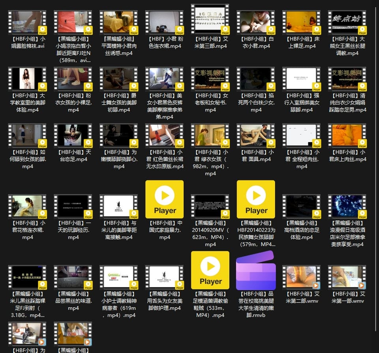This screenshot has height=353, width=379.
Task: Open thumbnail of 艾米第三部.mp4
Action: (210, 19)
